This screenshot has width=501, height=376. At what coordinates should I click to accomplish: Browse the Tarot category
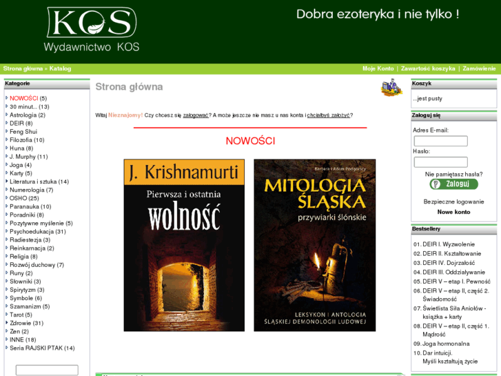pyautogui.click(x=17, y=315)
